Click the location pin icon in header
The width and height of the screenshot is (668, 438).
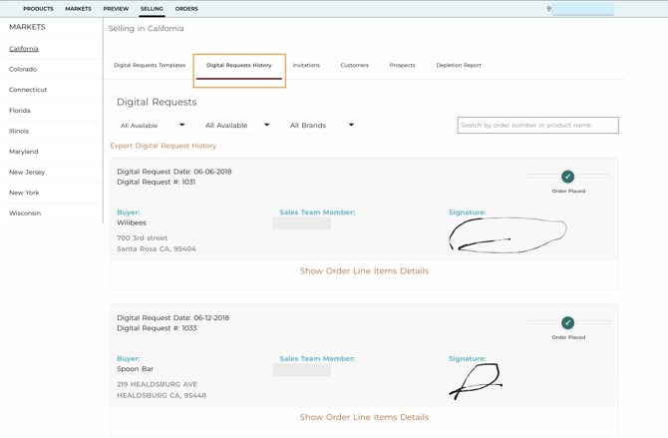point(548,9)
